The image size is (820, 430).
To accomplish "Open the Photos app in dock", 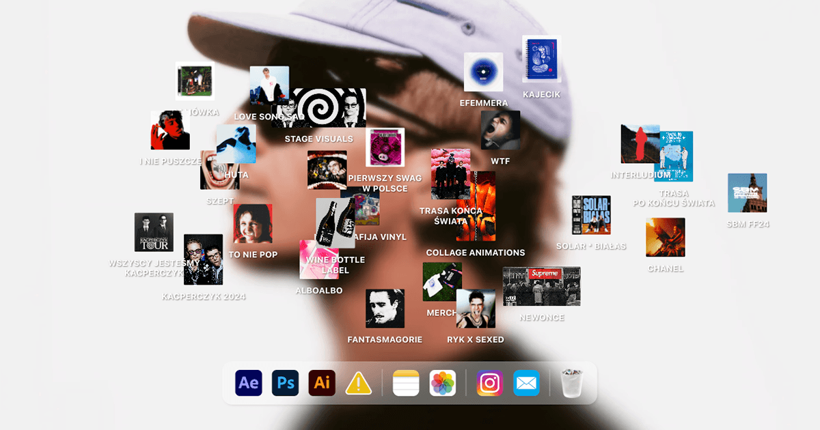I will pos(443,383).
